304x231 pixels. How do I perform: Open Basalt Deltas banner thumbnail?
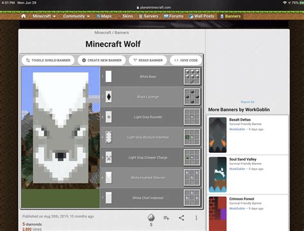click(x=217, y=135)
